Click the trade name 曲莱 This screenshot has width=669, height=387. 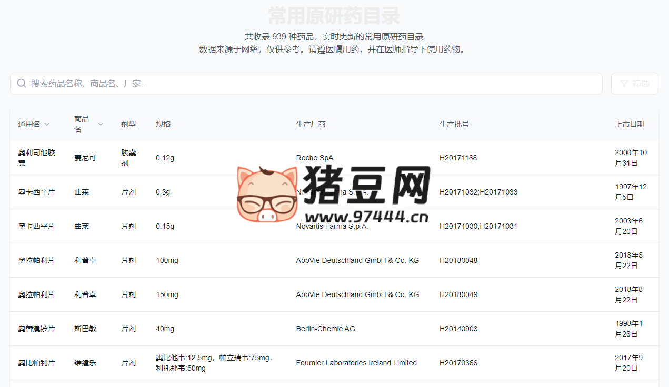coord(82,191)
